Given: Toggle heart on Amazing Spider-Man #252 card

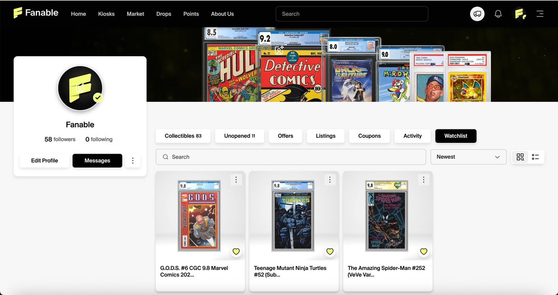Looking at the screenshot, I should tap(424, 251).
